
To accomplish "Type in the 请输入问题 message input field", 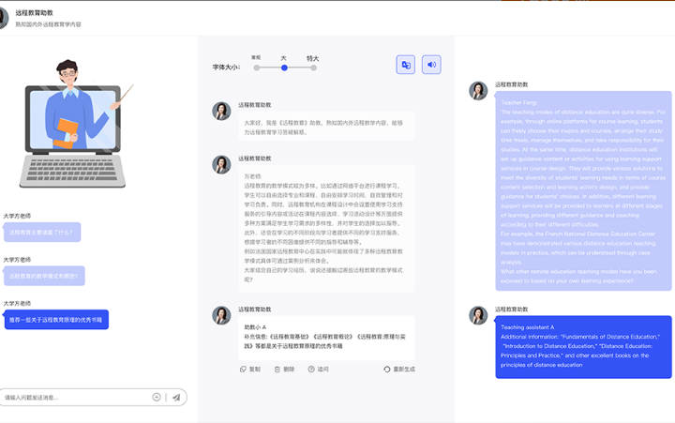I will tap(77, 398).
